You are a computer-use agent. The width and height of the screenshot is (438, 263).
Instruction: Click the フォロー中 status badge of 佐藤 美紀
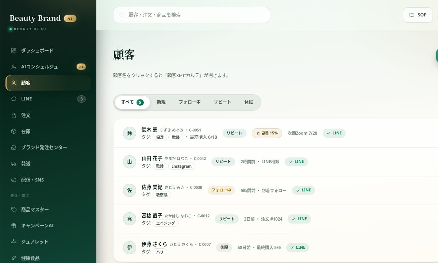(221, 190)
